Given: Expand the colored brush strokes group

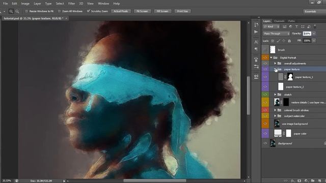Looking at the screenshot, I should tap(275, 110).
